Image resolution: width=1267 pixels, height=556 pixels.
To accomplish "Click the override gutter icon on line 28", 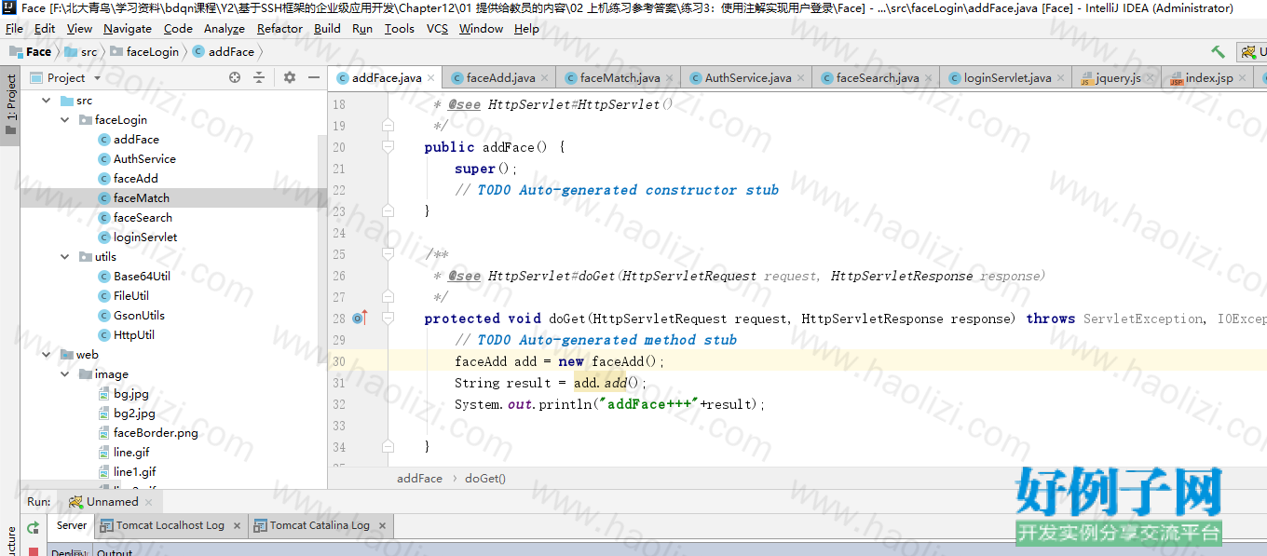I will pyautogui.click(x=360, y=318).
